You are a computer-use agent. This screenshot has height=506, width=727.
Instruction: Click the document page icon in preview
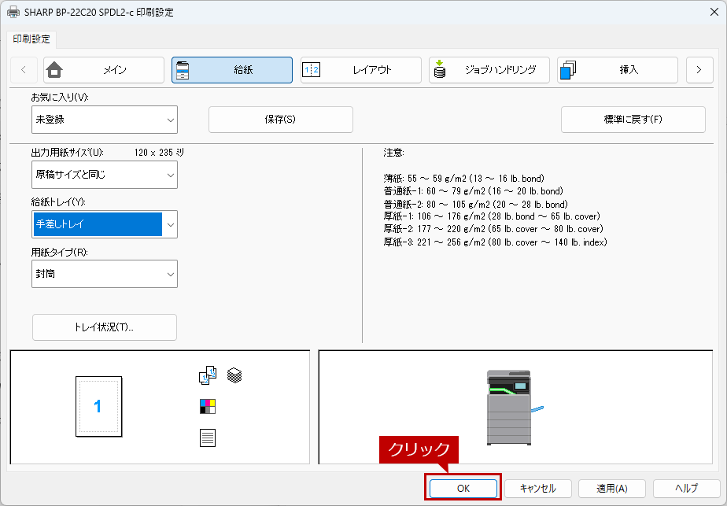(208, 438)
